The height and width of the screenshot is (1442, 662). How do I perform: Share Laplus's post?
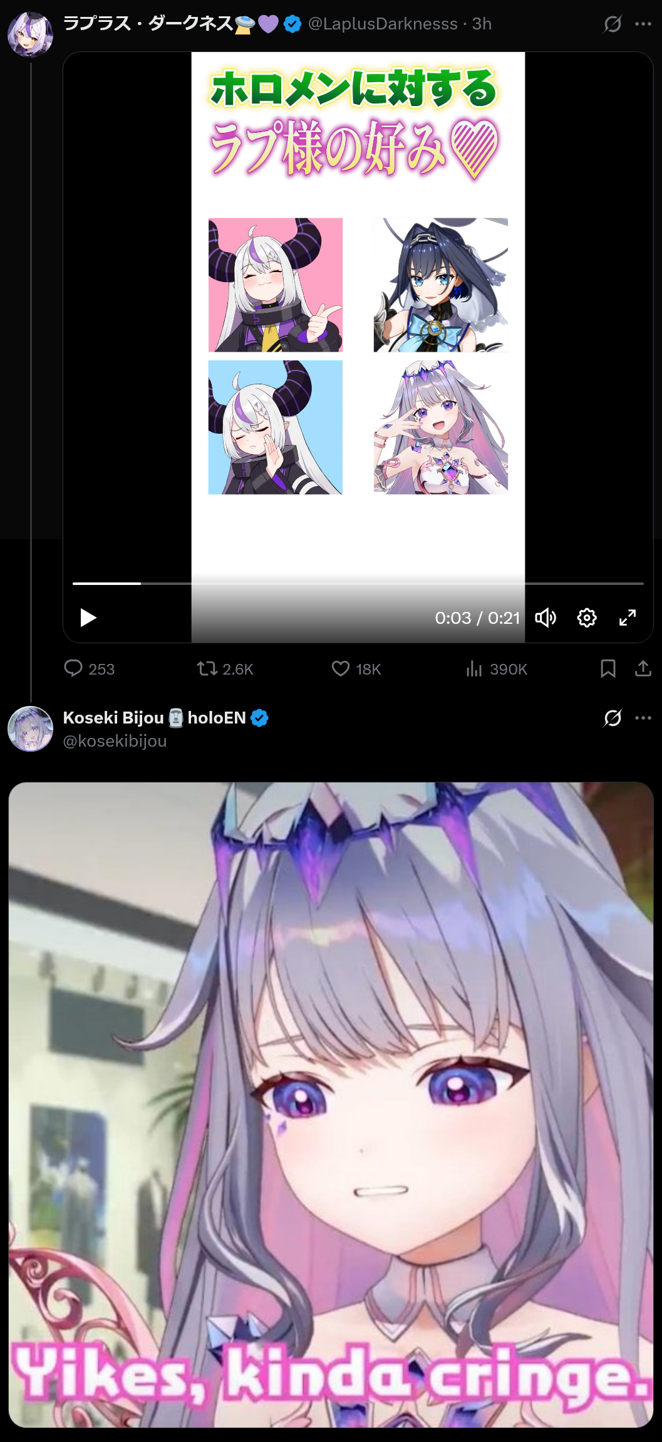pyautogui.click(x=643, y=669)
